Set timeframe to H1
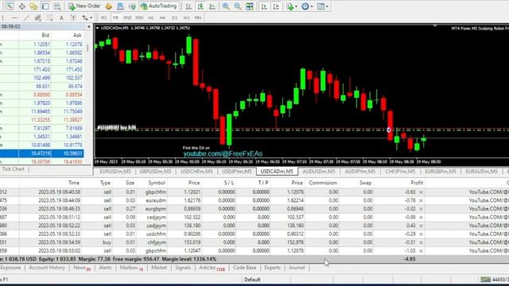This screenshot has height=286, width=509. [x=151, y=17]
